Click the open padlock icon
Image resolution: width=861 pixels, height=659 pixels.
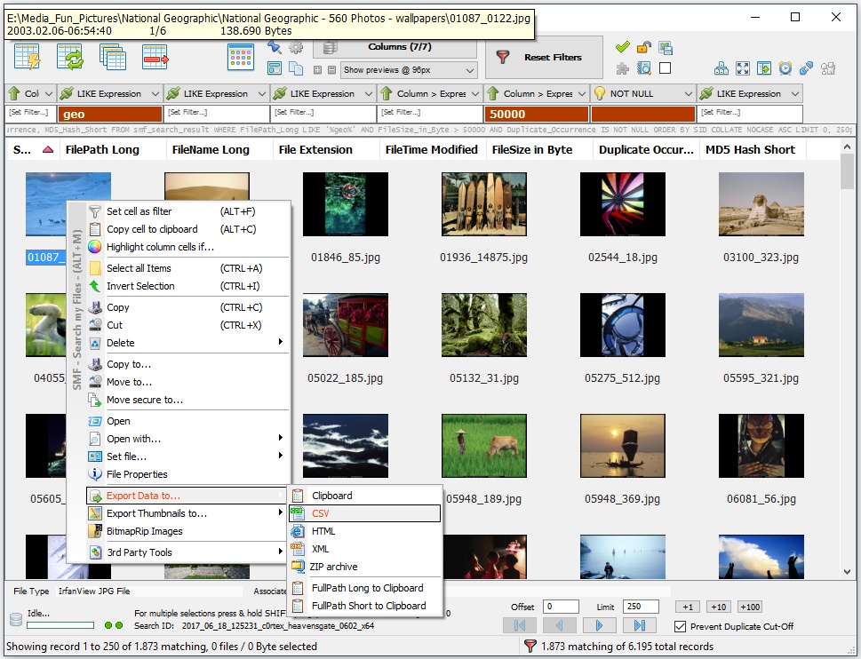pyautogui.click(x=643, y=47)
